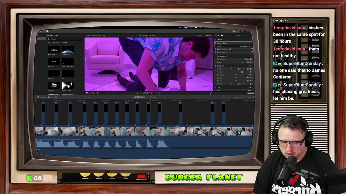Open the enhancement magic wand tool
The width and height of the screenshot is (346, 194).
click(x=92, y=93)
